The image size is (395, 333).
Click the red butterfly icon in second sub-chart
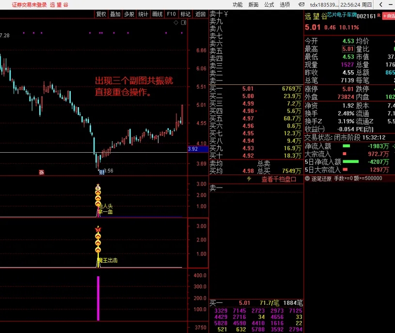(x=98, y=229)
